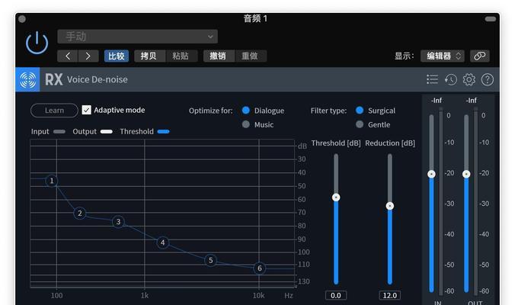
Task: Open the preset list icon
Action: [432, 79]
